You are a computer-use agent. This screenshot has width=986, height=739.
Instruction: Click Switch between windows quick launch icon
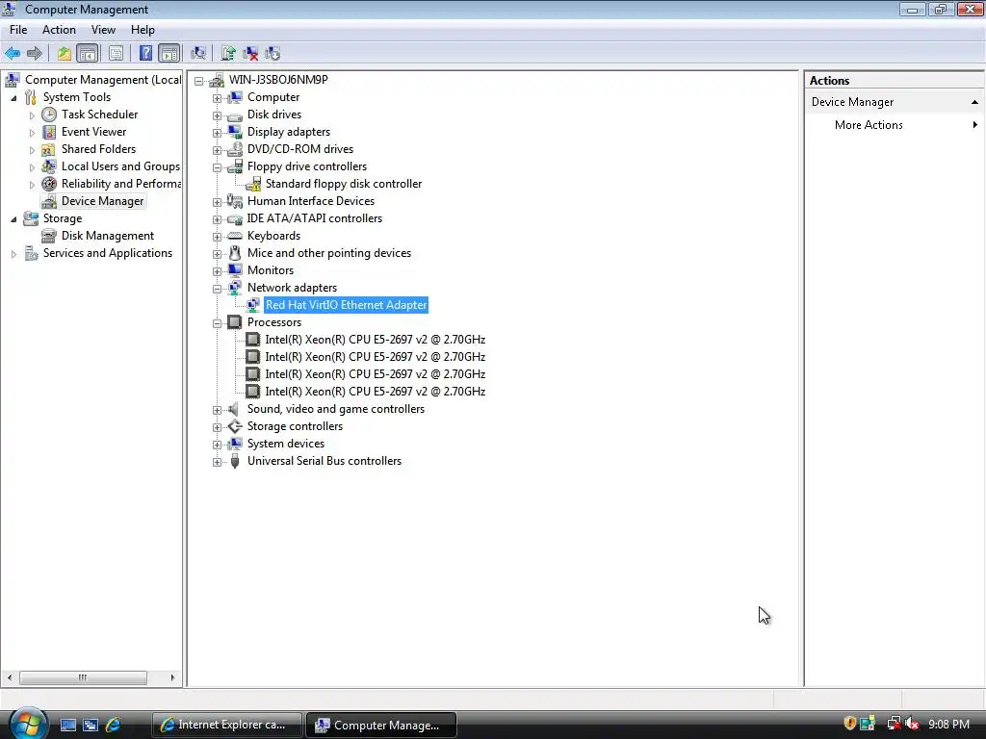click(91, 725)
